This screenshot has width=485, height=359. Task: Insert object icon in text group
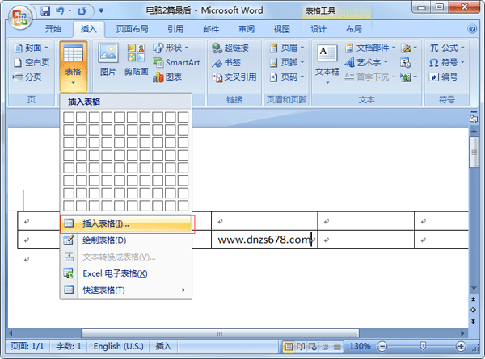(406, 77)
